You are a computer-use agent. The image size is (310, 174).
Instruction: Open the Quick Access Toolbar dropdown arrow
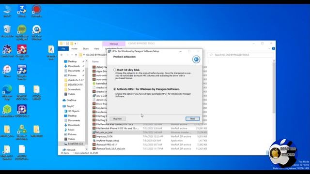(x=76, y=43)
